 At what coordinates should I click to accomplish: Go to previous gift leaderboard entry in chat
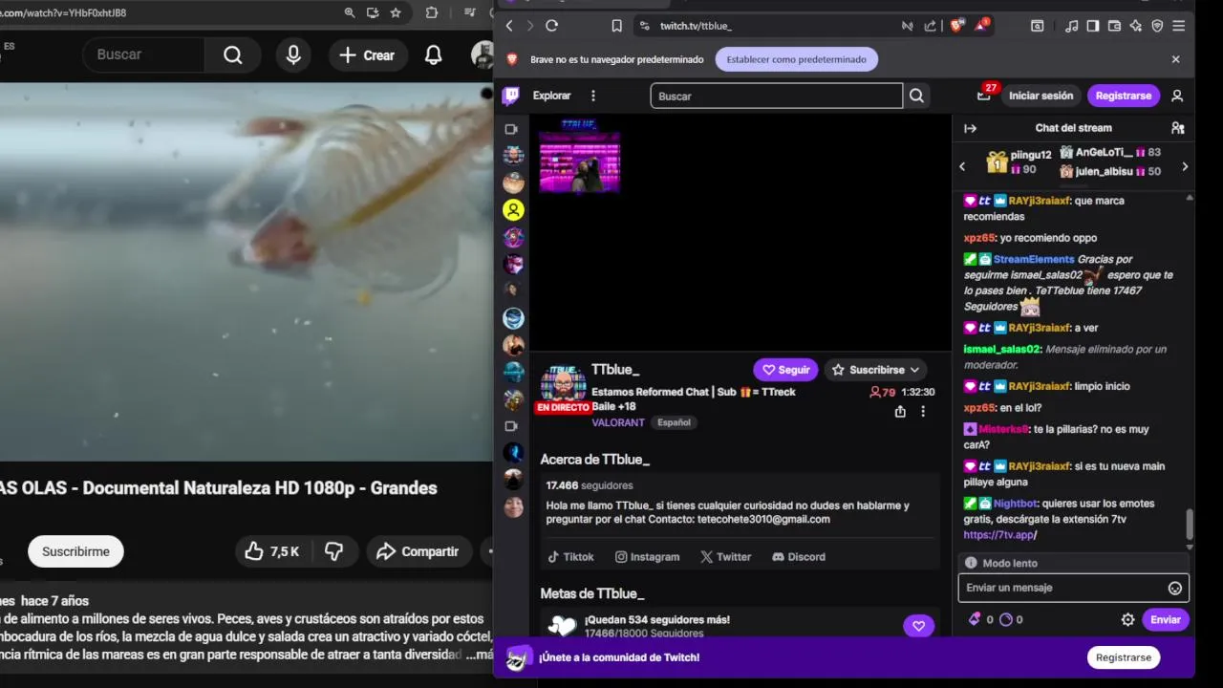962,166
